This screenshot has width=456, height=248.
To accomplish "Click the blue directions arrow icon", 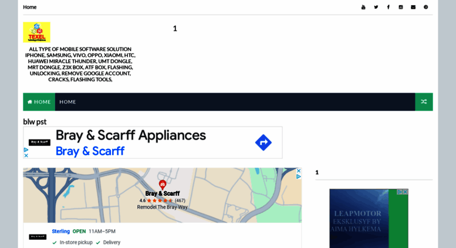I will (x=264, y=142).
